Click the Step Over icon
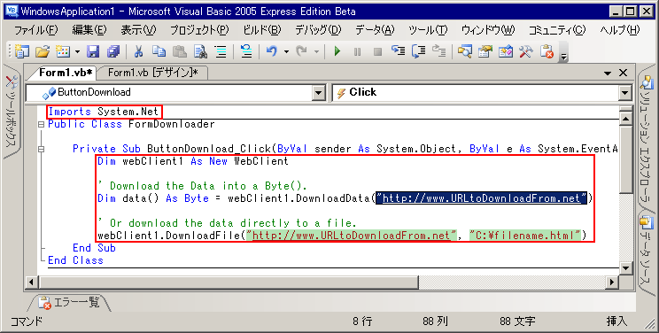659x333 pixels. [x=419, y=51]
